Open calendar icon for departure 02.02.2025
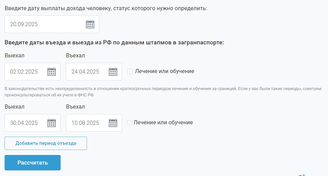Image resolution: width=328 pixels, height=176 pixels. pyautogui.click(x=51, y=72)
